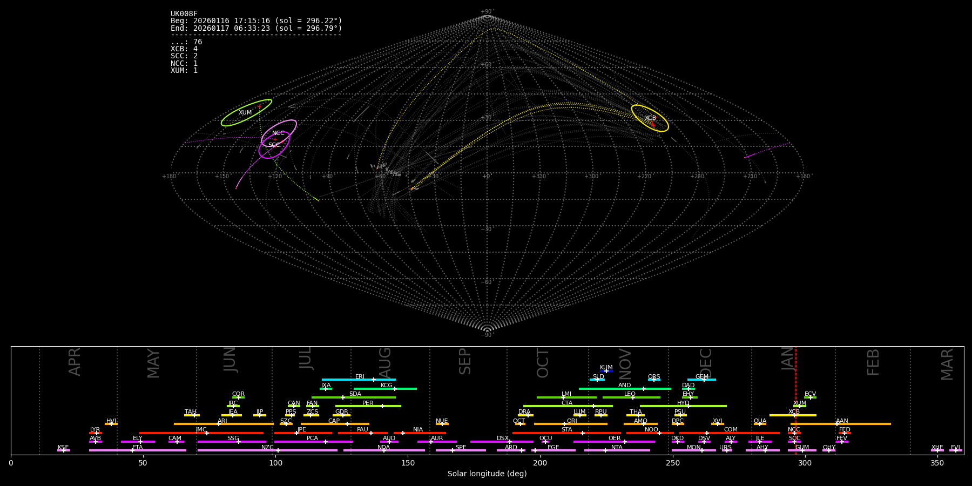The width and height of the screenshot is (972, 486).
Task: Click the PCA purple shower bar
Action: point(313,442)
